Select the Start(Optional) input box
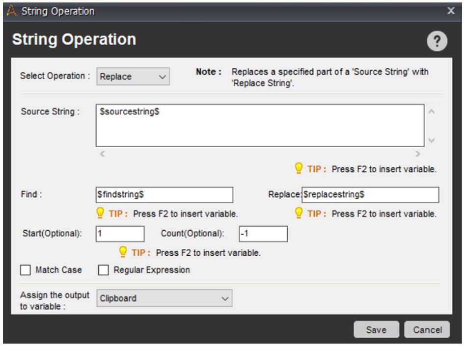 pyautogui.click(x=120, y=234)
